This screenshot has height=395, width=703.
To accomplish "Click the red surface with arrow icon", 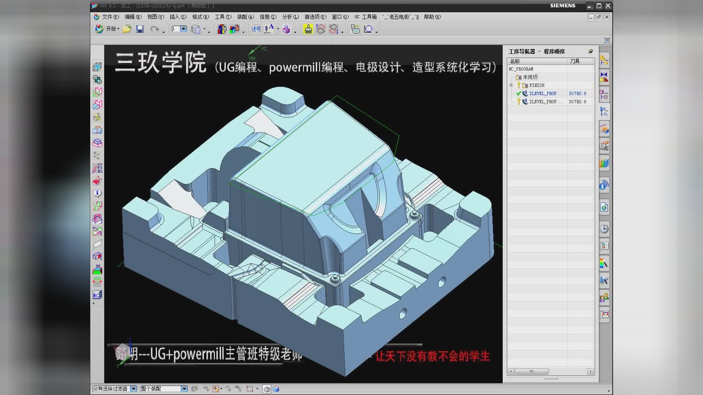I will (x=334, y=29).
